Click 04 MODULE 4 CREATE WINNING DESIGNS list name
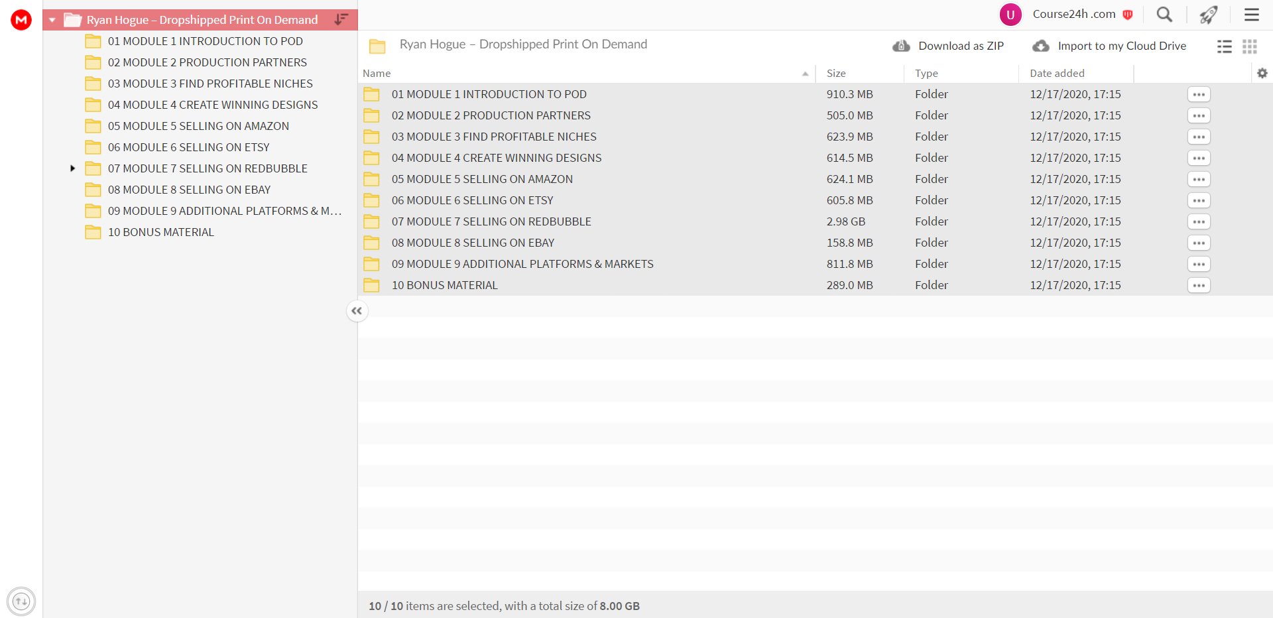 (x=497, y=158)
